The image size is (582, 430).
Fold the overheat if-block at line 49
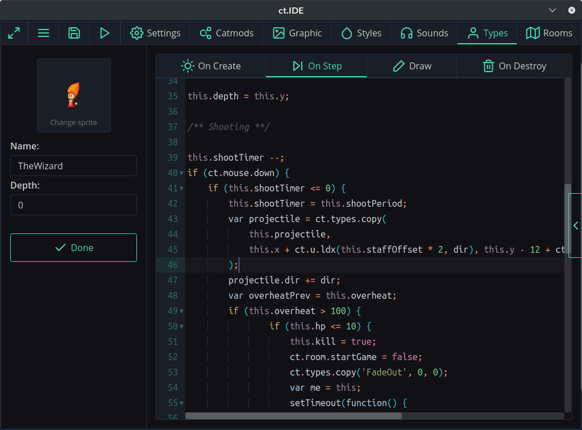[182, 311]
